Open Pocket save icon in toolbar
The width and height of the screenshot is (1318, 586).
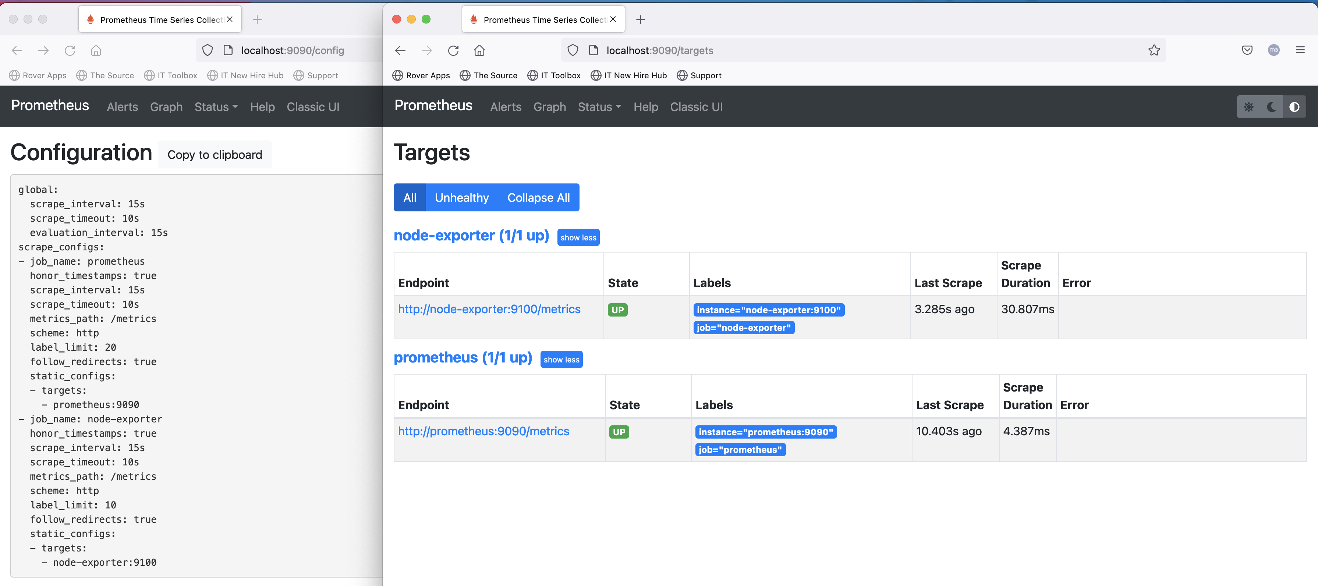pyautogui.click(x=1247, y=50)
